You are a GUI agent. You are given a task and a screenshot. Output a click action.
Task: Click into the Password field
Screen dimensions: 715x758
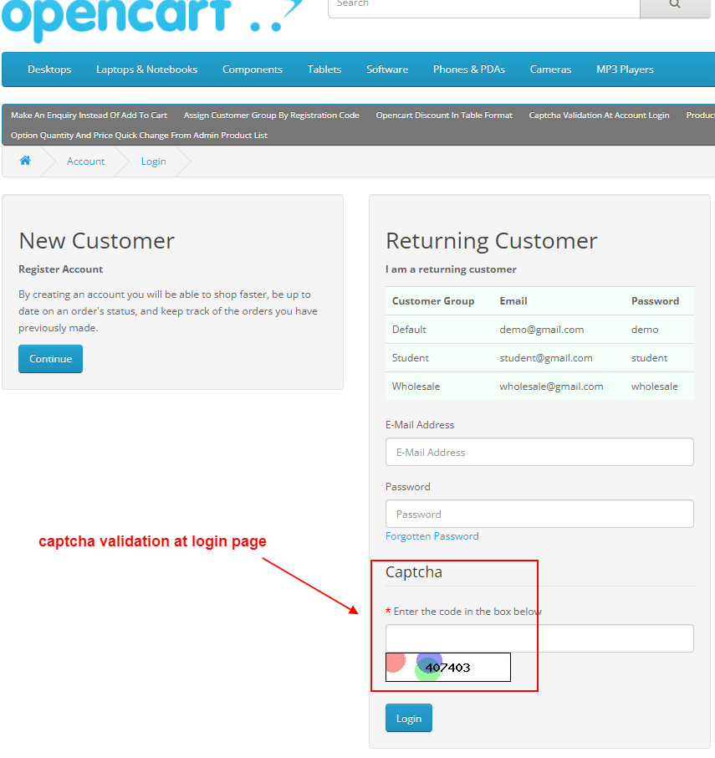coord(539,513)
